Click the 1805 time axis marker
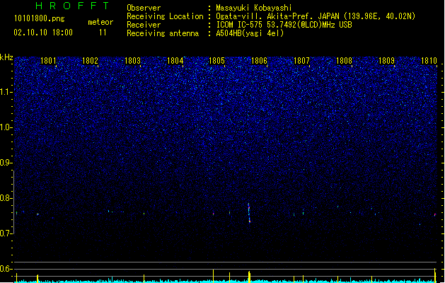Viewport: 445px width, 283px height. 216,61
